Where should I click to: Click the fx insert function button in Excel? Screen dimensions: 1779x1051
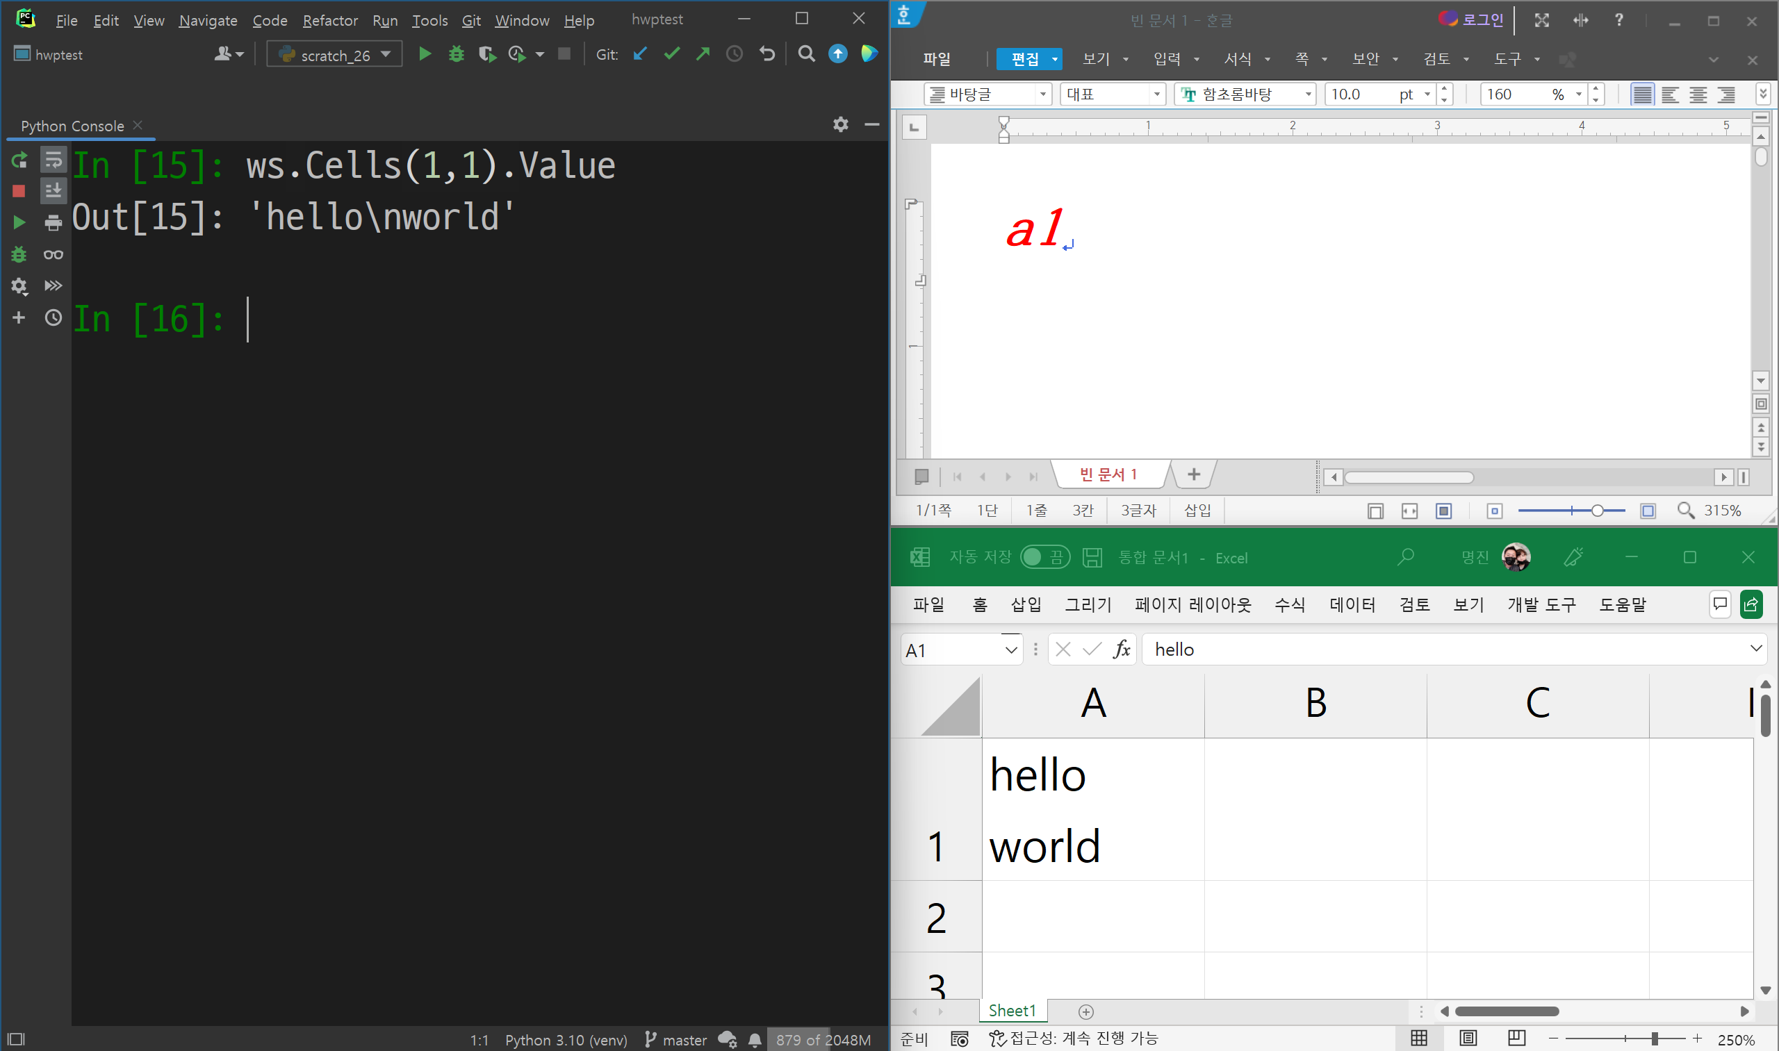(1121, 649)
